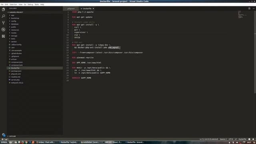Click the volume icon in system tray

coord(237,142)
